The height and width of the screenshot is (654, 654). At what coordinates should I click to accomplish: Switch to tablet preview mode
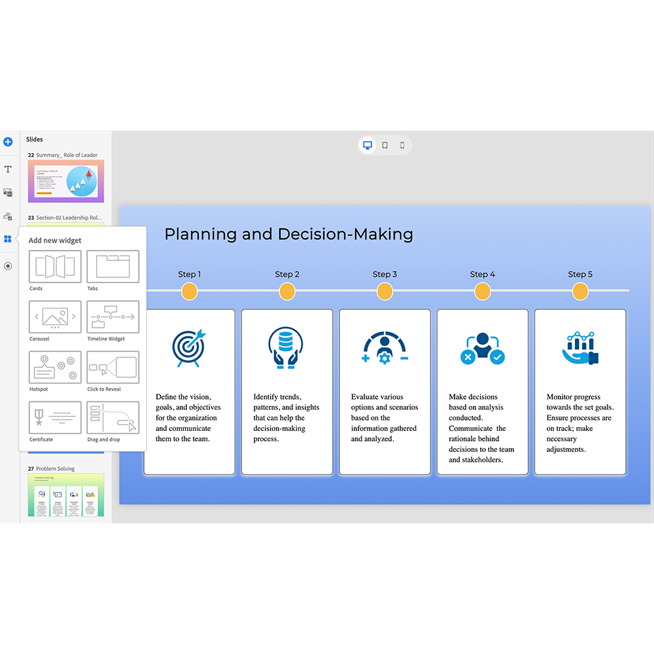click(385, 145)
